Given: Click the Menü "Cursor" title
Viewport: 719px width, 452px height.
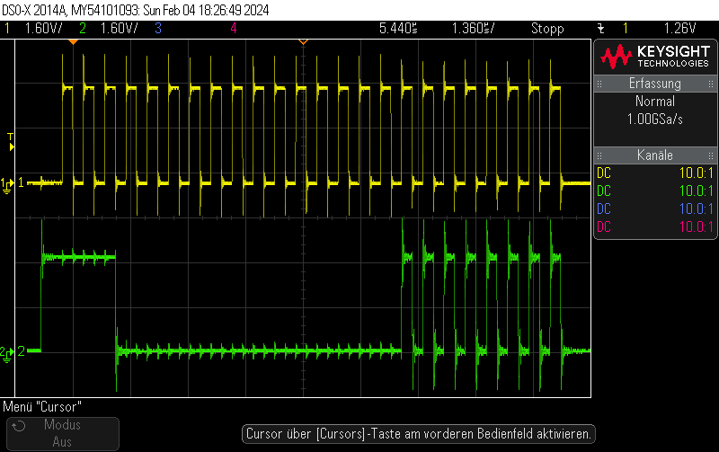Looking at the screenshot, I should point(42,406).
